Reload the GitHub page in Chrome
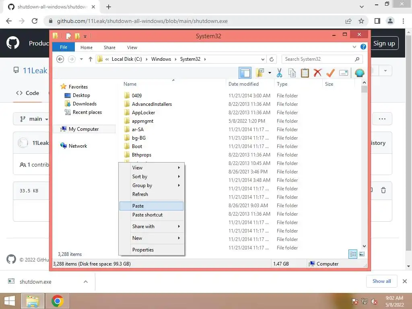The height and width of the screenshot is (309, 412). (35, 21)
